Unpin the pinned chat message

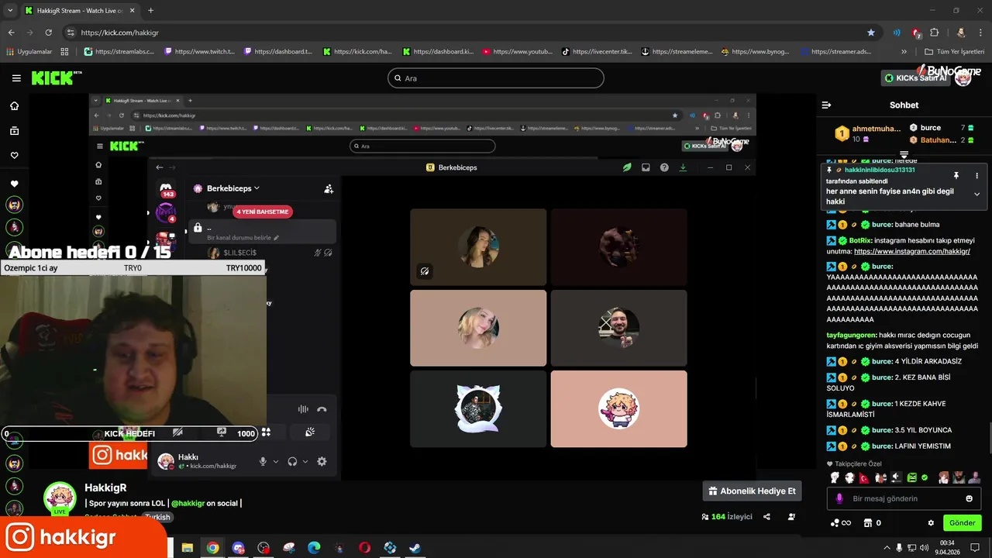(956, 176)
